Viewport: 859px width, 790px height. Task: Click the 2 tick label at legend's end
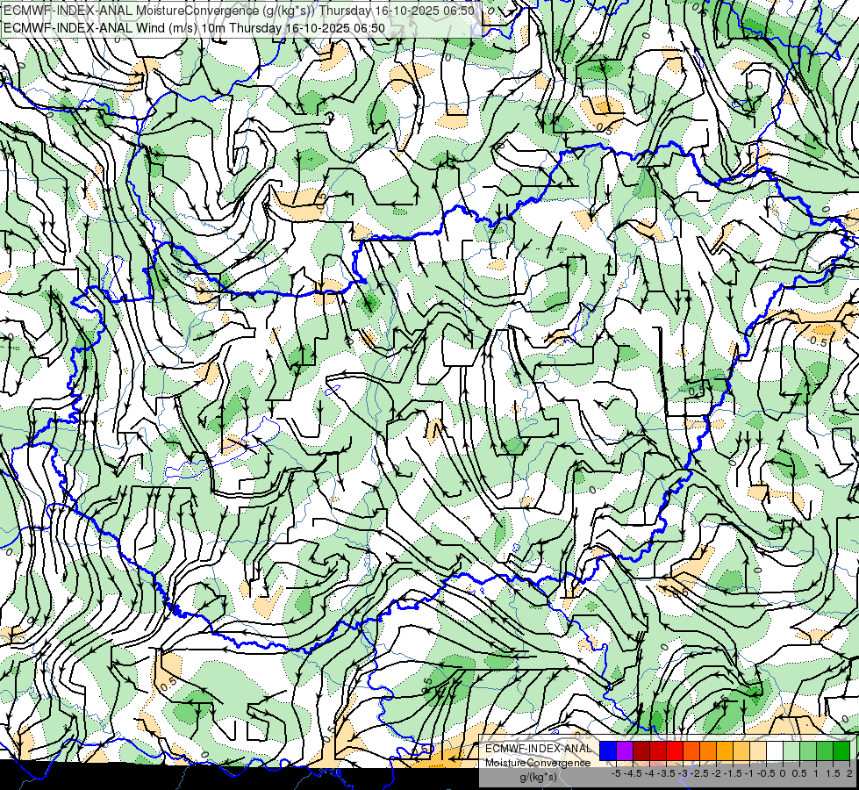[849, 773]
